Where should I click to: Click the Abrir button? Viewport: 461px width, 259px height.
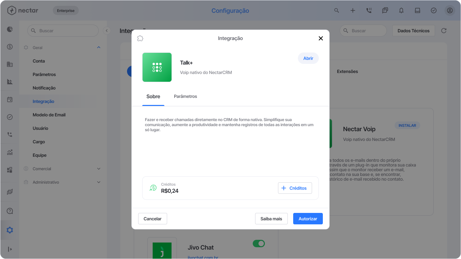click(308, 58)
